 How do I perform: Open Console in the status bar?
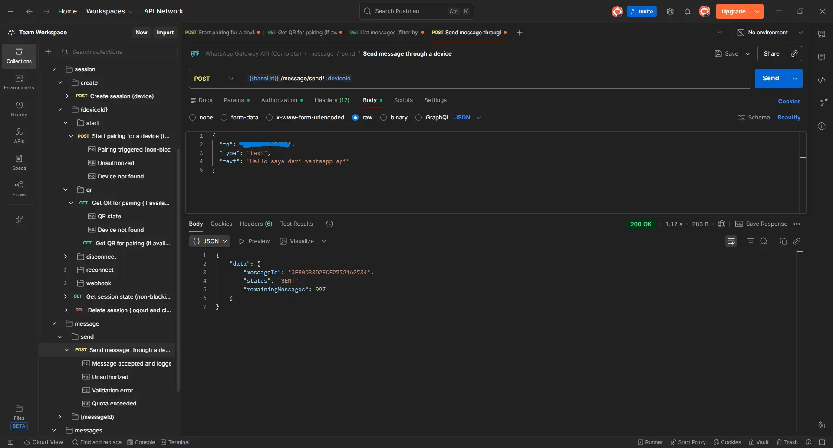point(141,442)
